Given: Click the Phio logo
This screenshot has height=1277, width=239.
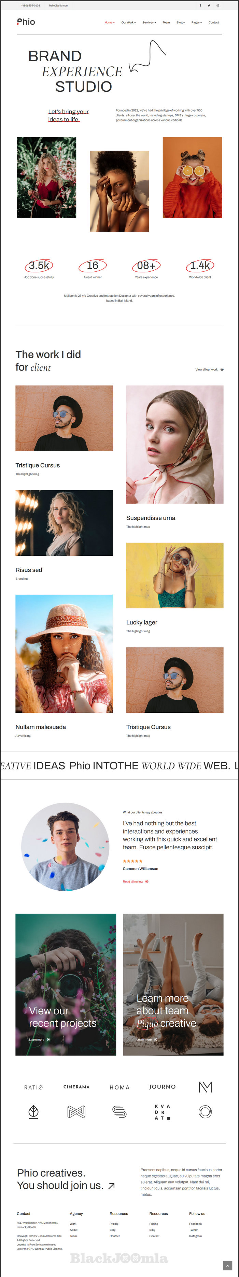Looking at the screenshot, I should point(26,22).
